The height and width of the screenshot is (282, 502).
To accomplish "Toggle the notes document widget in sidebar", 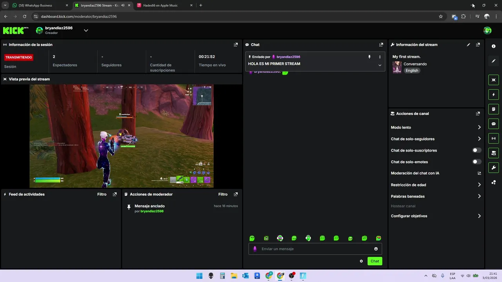I will click(493, 109).
